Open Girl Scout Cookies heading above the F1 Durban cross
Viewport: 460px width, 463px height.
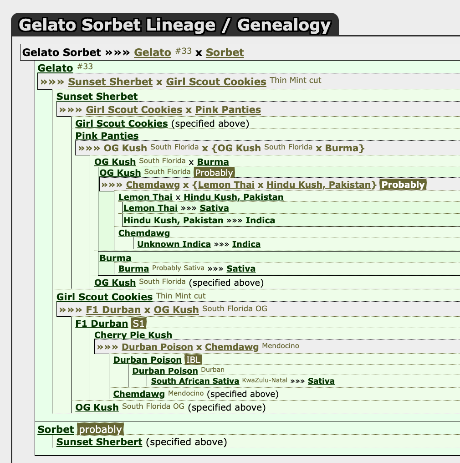pyautogui.click(x=104, y=297)
